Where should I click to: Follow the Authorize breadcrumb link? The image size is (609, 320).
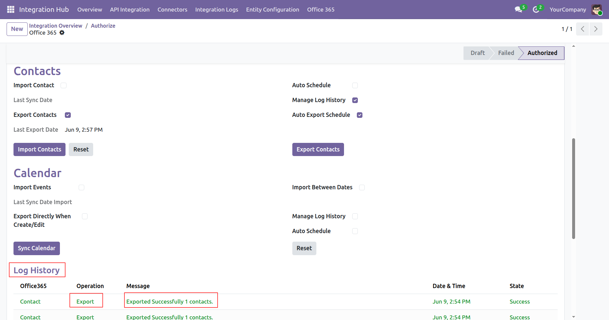103,26
